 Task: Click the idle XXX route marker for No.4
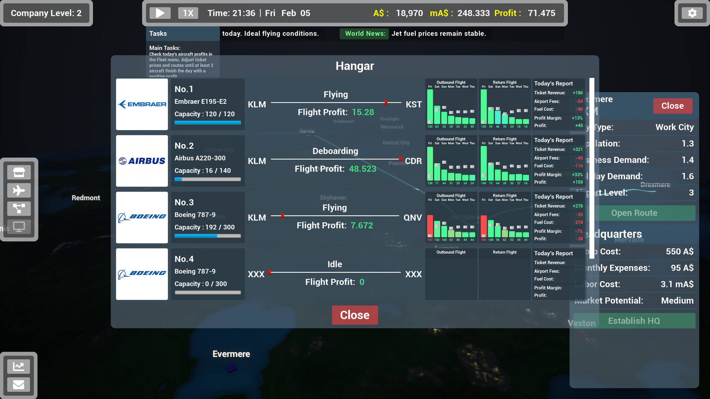(x=269, y=272)
